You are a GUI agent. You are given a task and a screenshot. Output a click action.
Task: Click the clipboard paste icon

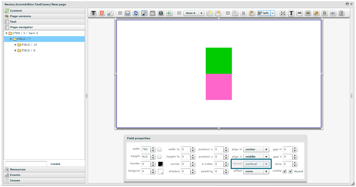(x=252, y=13)
